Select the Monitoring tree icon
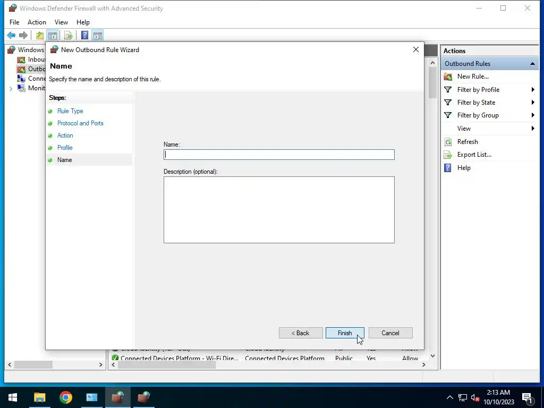544x408 pixels. click(x=21, y=88)
